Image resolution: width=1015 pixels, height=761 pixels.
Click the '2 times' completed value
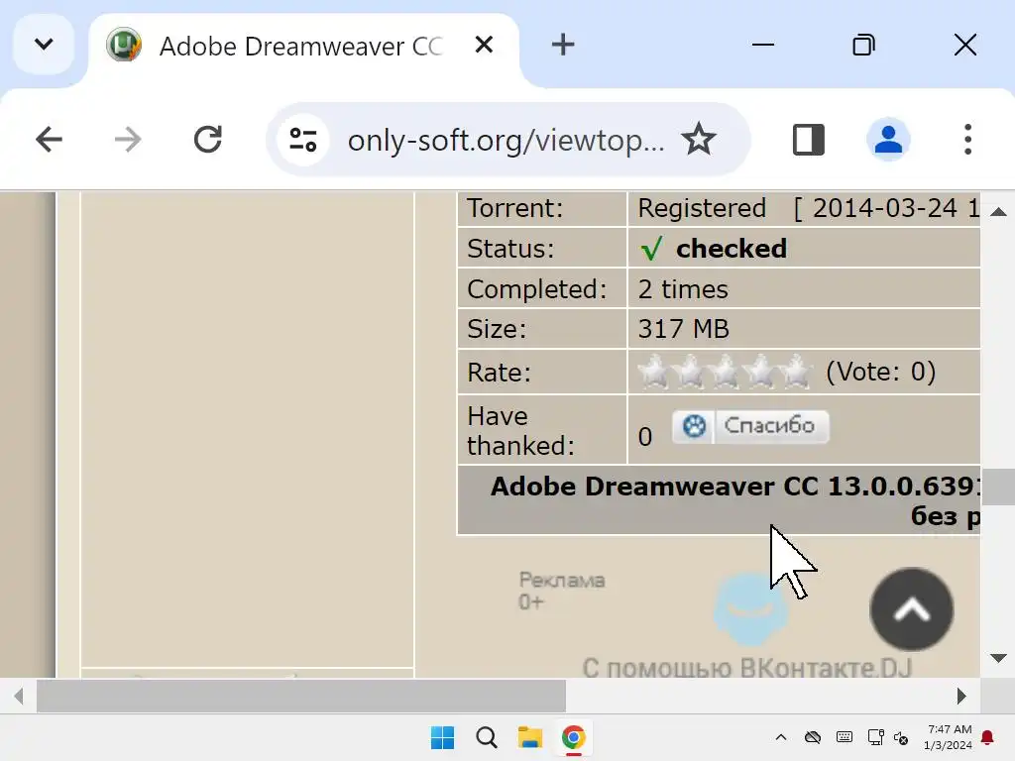(x=683, y=289)
